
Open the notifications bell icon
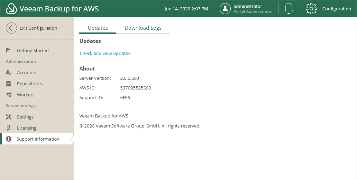click(289, 9)
